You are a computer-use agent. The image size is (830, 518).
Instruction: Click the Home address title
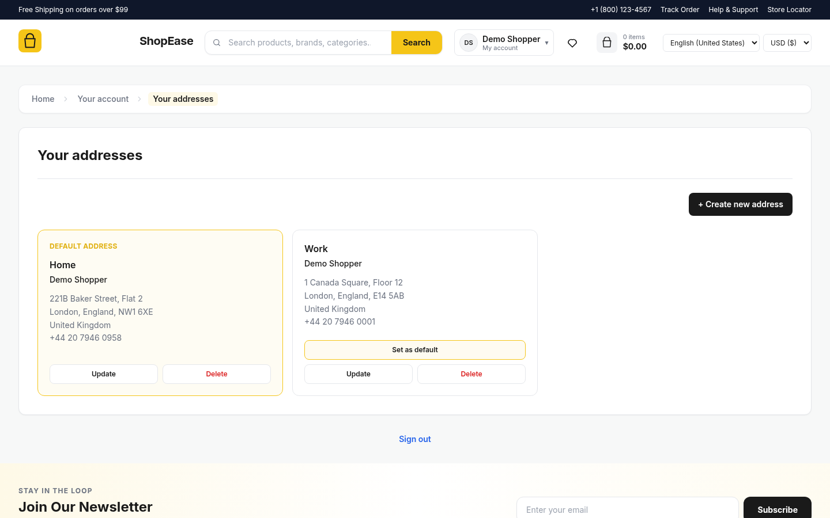[x=63, y=265]
